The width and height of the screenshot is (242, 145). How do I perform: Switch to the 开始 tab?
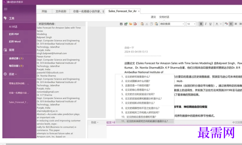click(x=44, y=11)
